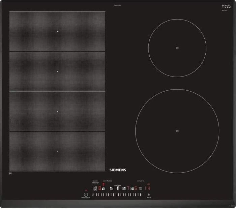Click the frontmost flex zone segment
236x209 pixels.
(57, 151)
